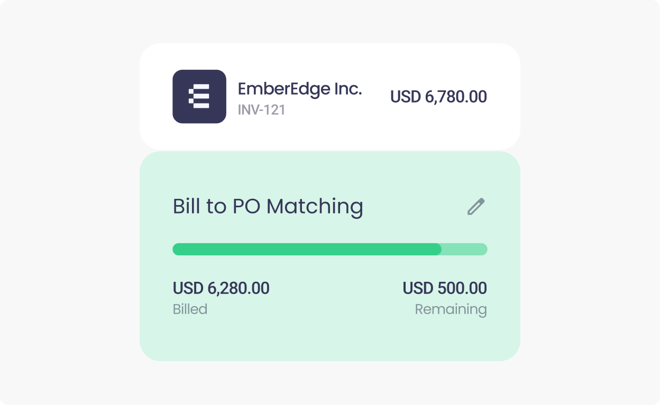Screen dimensions: 660x405
Task: Click the Billed label
Action: coord(190,309)
